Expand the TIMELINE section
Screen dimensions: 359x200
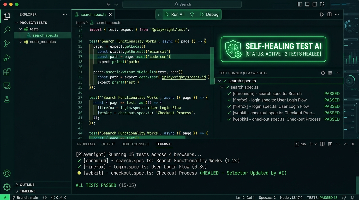pyautogui.click(x=17, y=191)
